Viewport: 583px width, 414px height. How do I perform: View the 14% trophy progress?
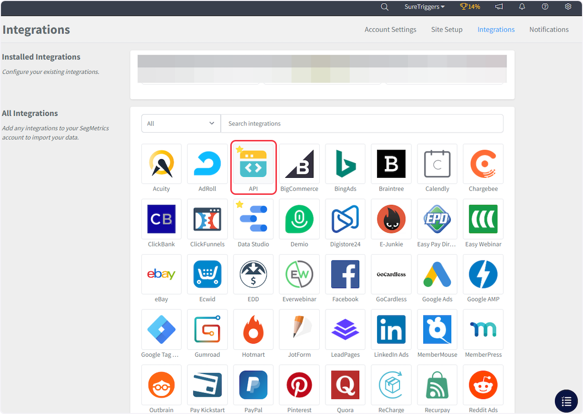[x=470, y=7]
